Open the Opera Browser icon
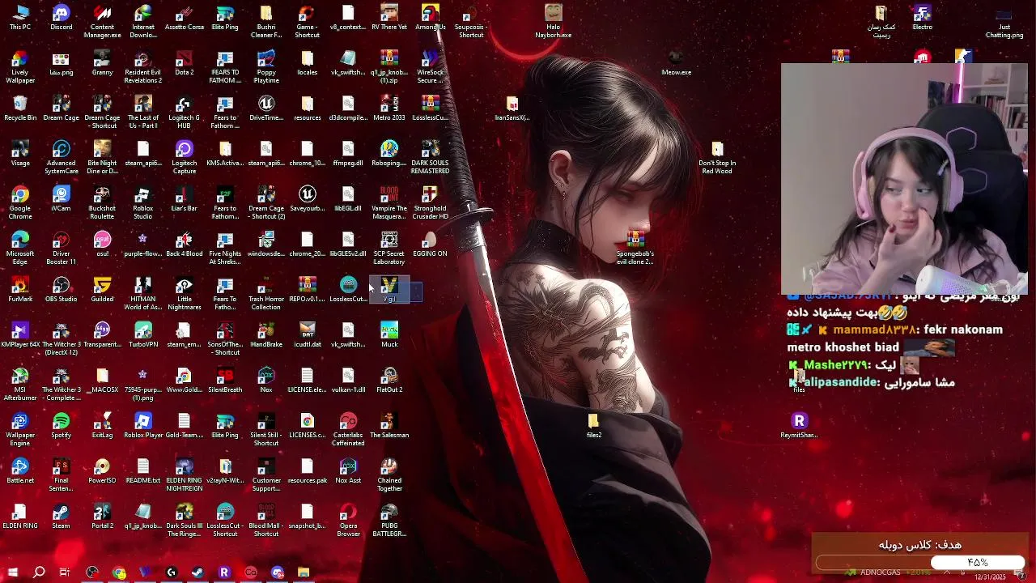The width and height of the screenshot is (1036, 583). click(348, 521)
